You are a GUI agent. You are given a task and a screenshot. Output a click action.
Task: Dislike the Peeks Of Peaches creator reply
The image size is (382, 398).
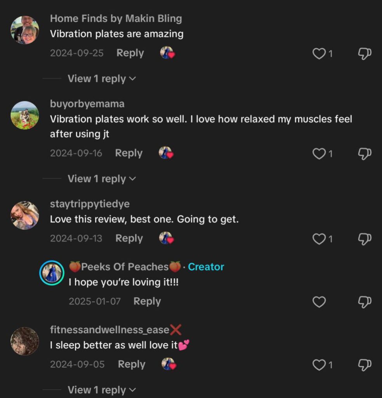pos(365,302)
